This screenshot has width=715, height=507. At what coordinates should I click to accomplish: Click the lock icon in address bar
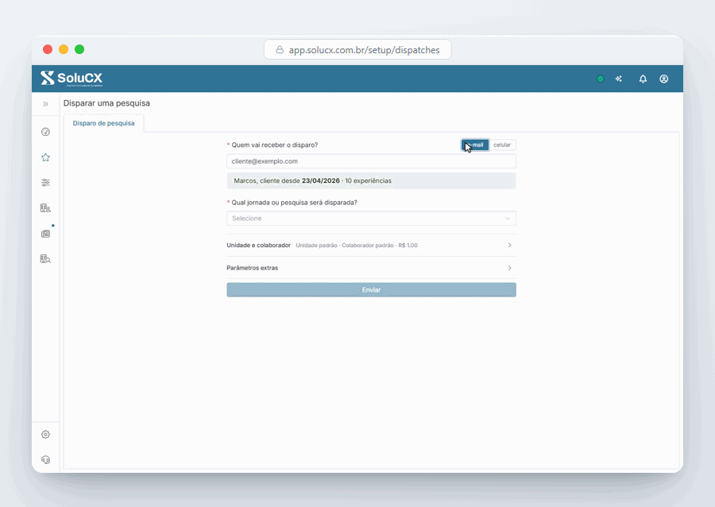tap(280, 50)
